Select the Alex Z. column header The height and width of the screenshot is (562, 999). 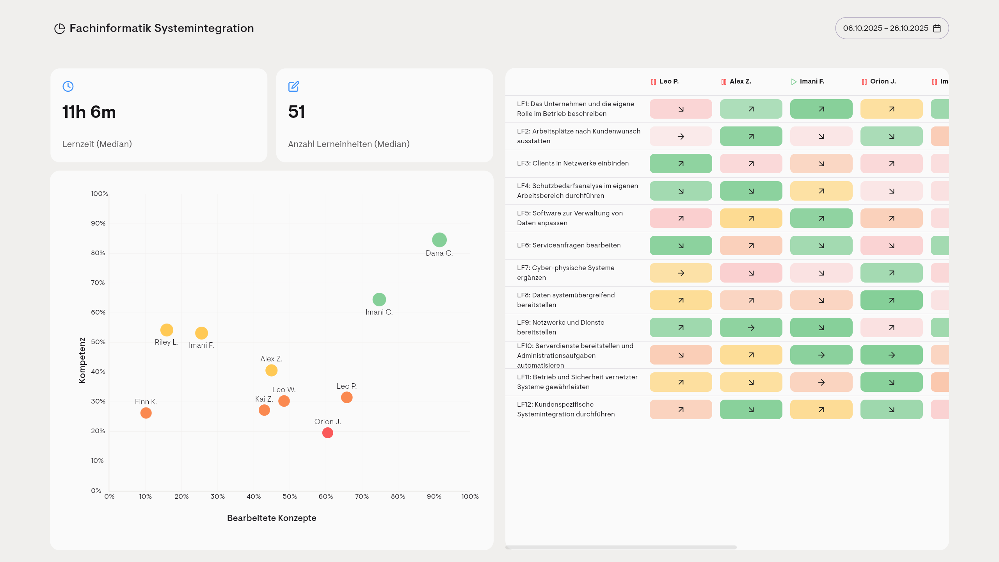pyautogui.click(x=740, y=82)
